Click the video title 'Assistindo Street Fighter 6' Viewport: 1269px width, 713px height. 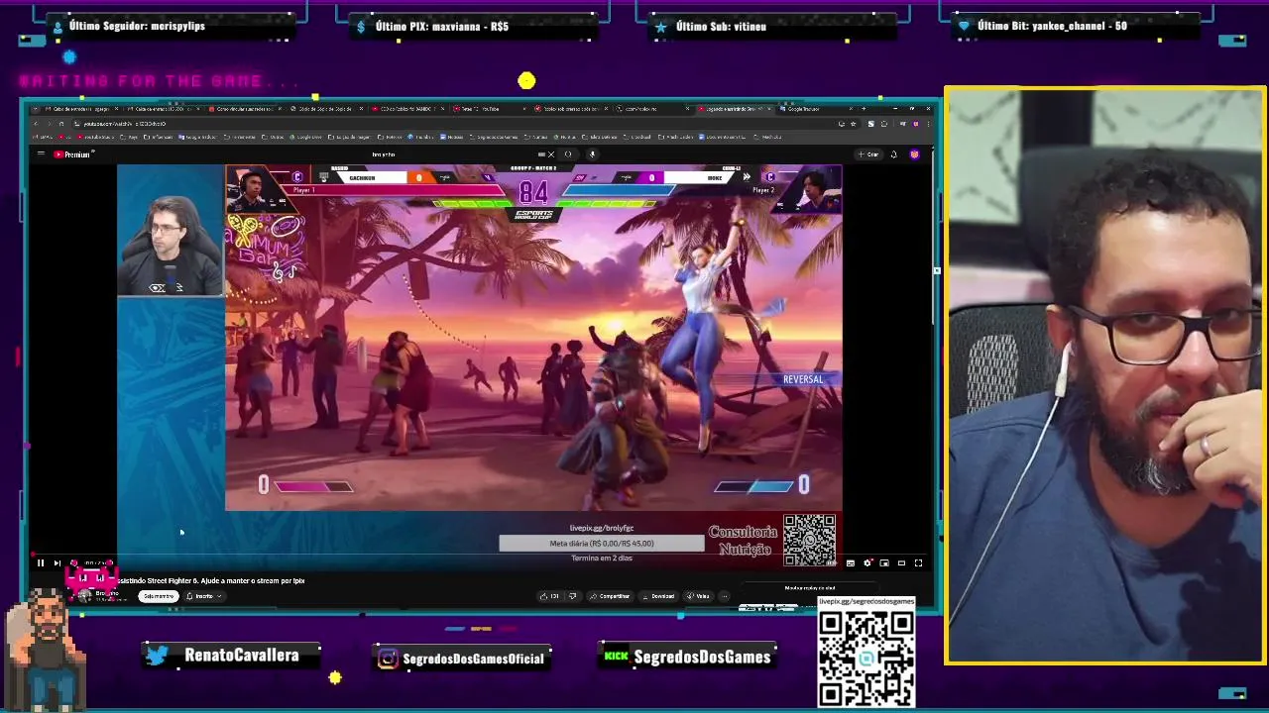click(211, 581)
